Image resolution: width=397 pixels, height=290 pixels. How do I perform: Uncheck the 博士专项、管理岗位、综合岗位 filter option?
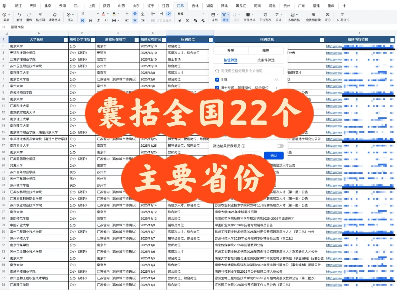(x=217, y=88)
